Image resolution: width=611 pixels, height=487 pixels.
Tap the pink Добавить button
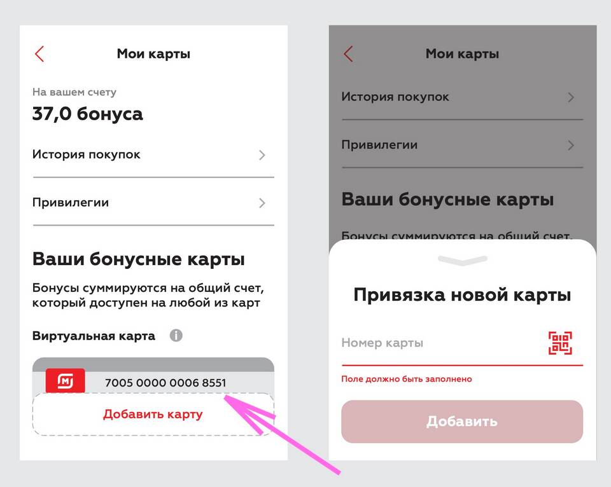coord(462,422)
